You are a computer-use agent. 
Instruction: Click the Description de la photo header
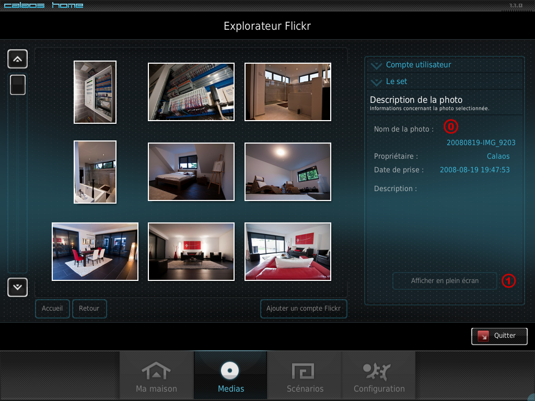(416, 100)
